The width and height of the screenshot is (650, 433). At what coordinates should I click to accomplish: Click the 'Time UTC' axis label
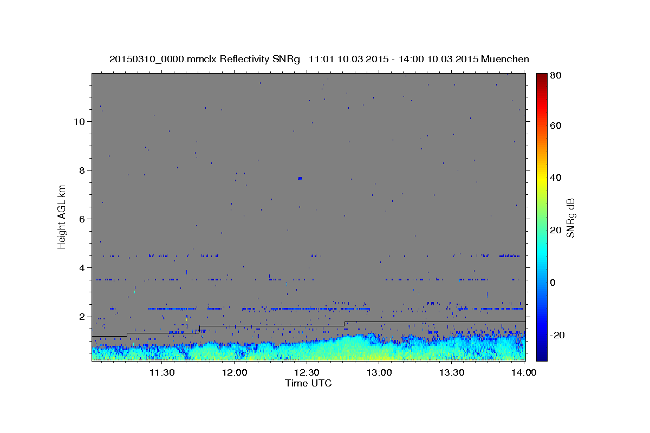(308, 383)
